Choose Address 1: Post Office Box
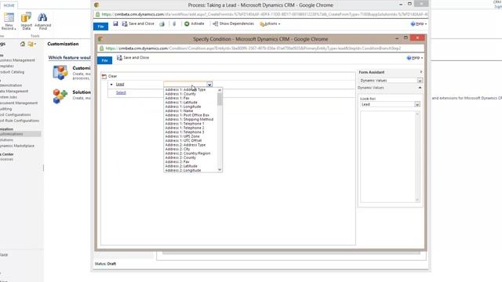 click(187, 115)
